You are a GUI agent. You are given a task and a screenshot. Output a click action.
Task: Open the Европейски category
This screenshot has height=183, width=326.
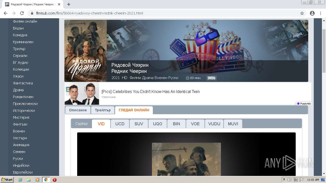click(x=23, y=172)
